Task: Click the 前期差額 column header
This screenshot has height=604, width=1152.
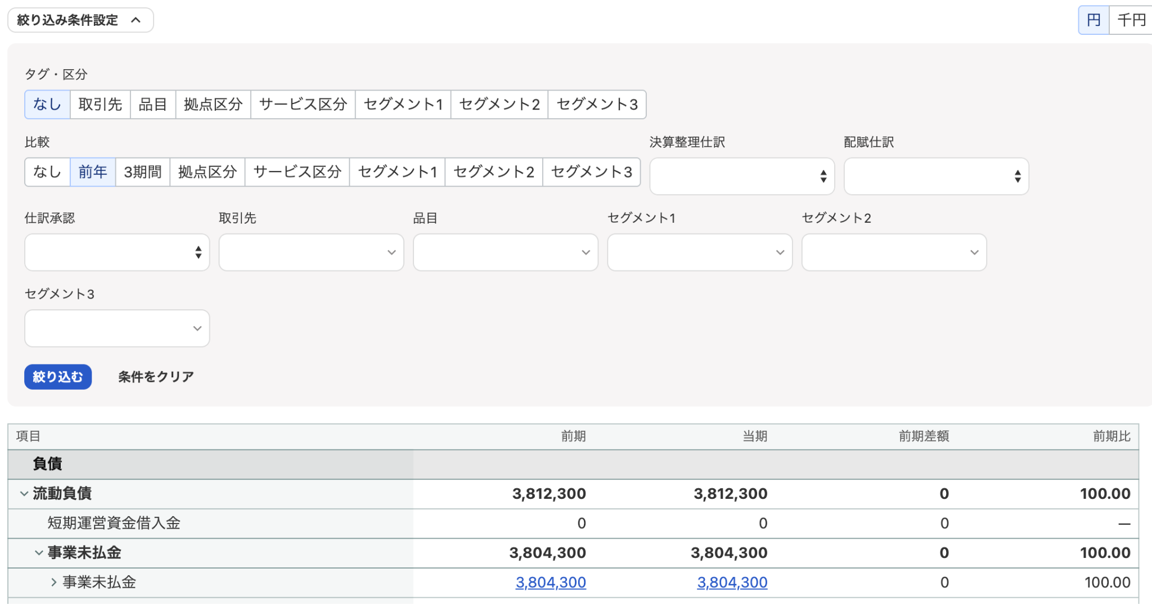Action: pos(924,436)
